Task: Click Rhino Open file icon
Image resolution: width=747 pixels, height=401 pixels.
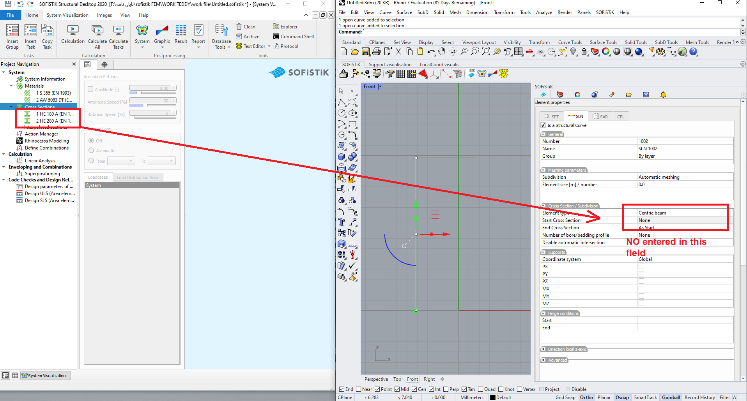Action: (x=355, y=51)
